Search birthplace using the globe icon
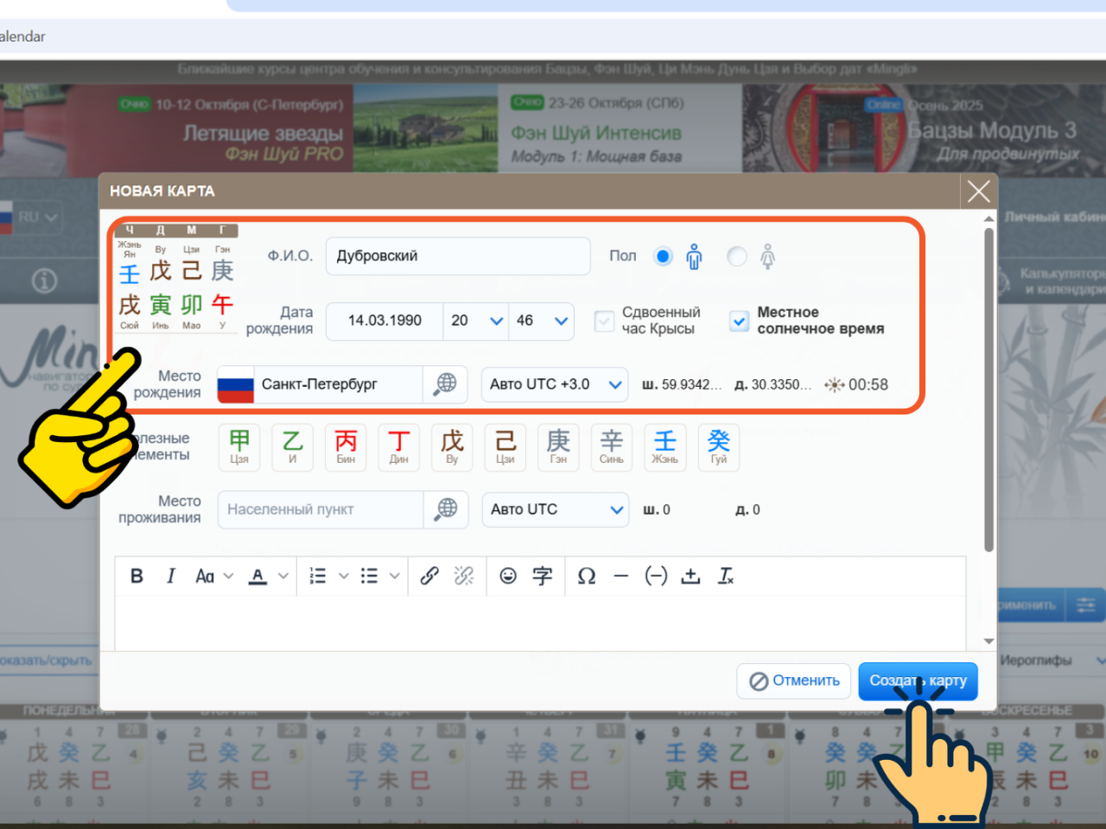 pos(446,384)
